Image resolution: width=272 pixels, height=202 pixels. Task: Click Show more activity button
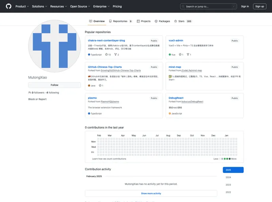[151, 194]
